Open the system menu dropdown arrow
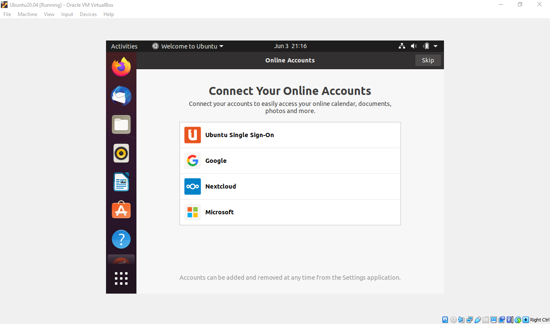 coord(436,46)
